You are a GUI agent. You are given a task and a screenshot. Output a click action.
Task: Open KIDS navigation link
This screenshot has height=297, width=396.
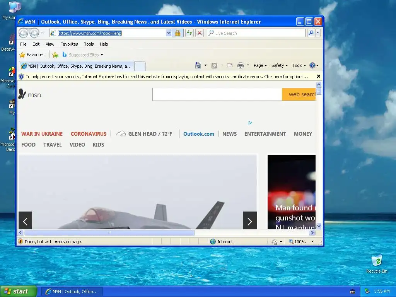98,145
